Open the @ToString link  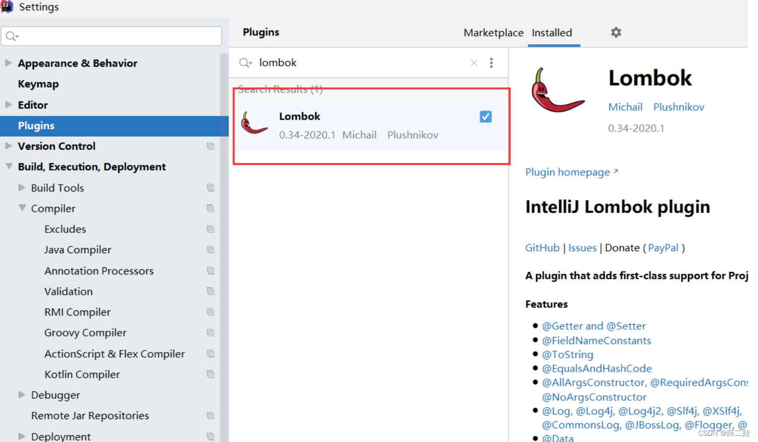point(567,355)
